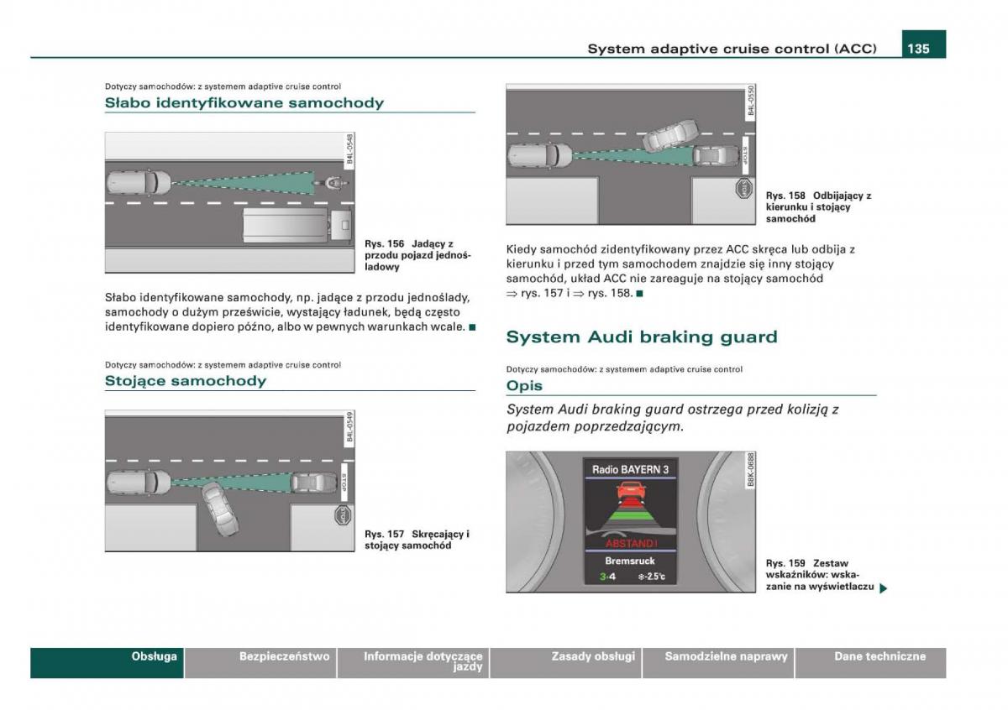1008x710 pixels.
Task: Click the Słabo identyfikowane samochody heading
Action: (244, 103)
